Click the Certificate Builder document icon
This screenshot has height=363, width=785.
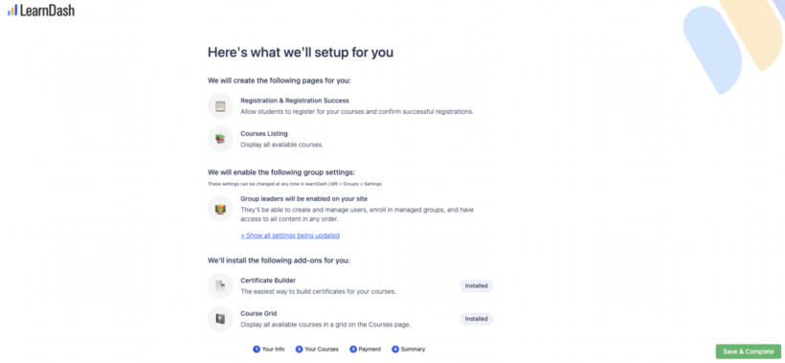220,285
